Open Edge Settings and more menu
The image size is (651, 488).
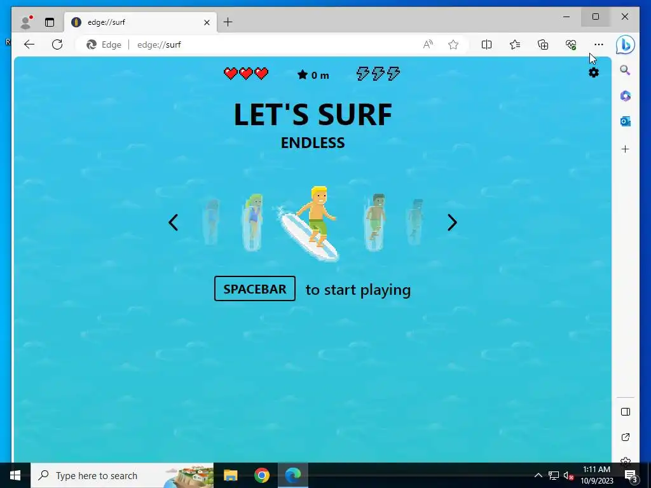click(x=598, y=44)
